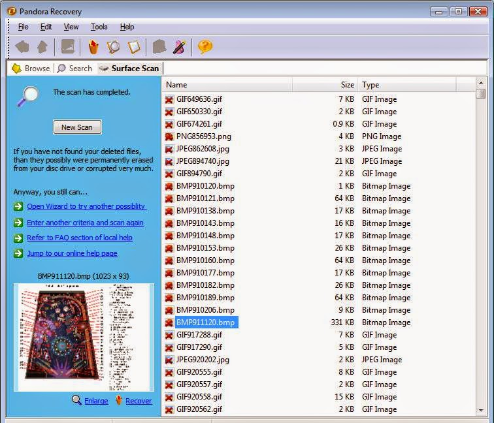Open Wizard to try another possibility link

pyautogui.click(x=86, y=206)
